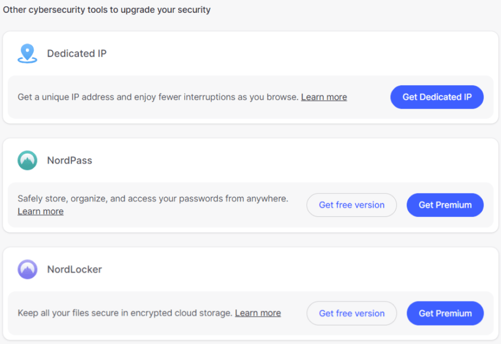This screenshot has height=344, width=501.
Task: Click the words 'passwords from anywhere'
Action: 233,199
